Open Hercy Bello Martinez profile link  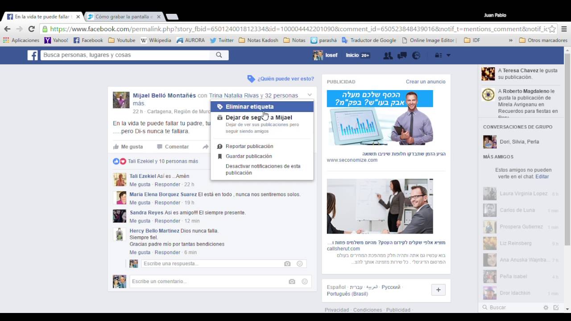[154, 231]
